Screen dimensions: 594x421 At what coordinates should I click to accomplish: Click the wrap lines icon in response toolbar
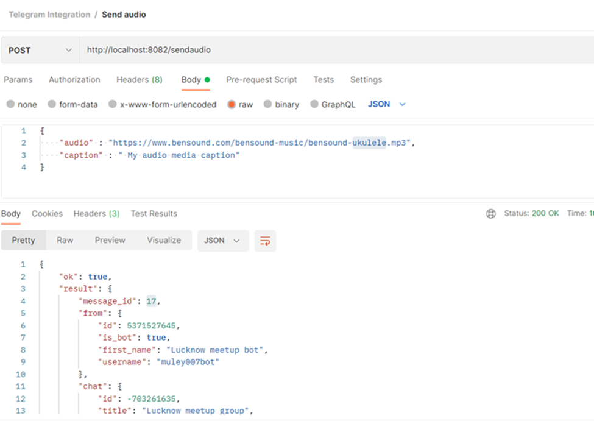[x=265, y=241]
